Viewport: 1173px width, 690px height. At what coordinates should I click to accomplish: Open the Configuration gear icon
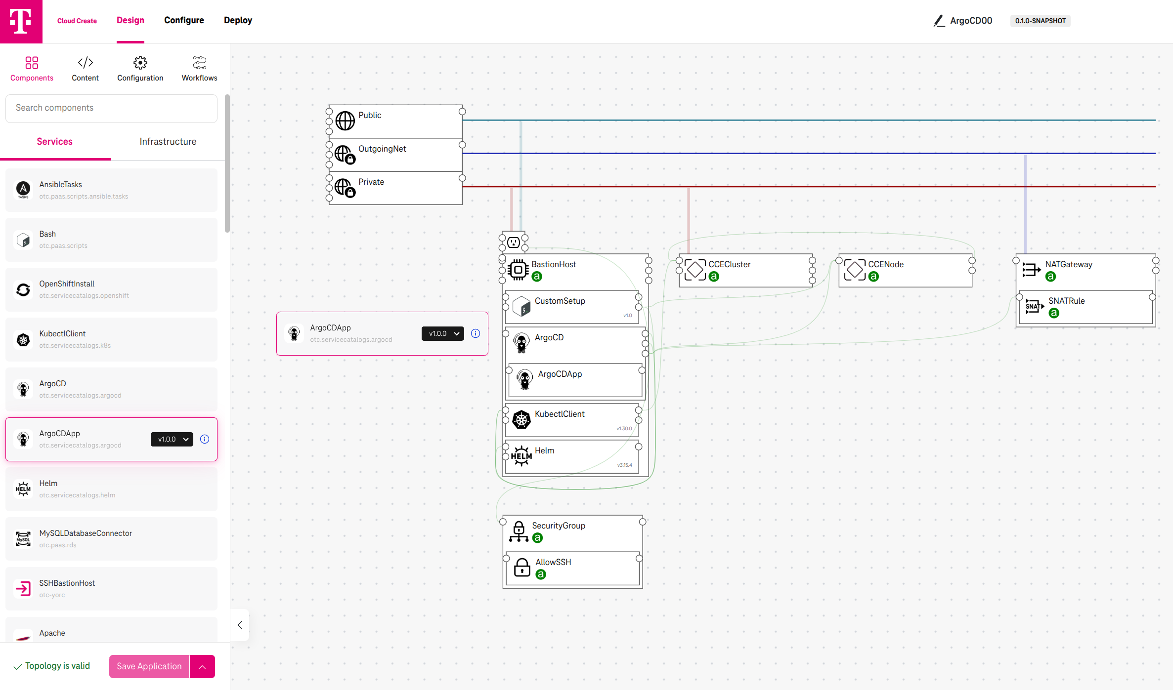pyautogui.click(x=140, y=63)
